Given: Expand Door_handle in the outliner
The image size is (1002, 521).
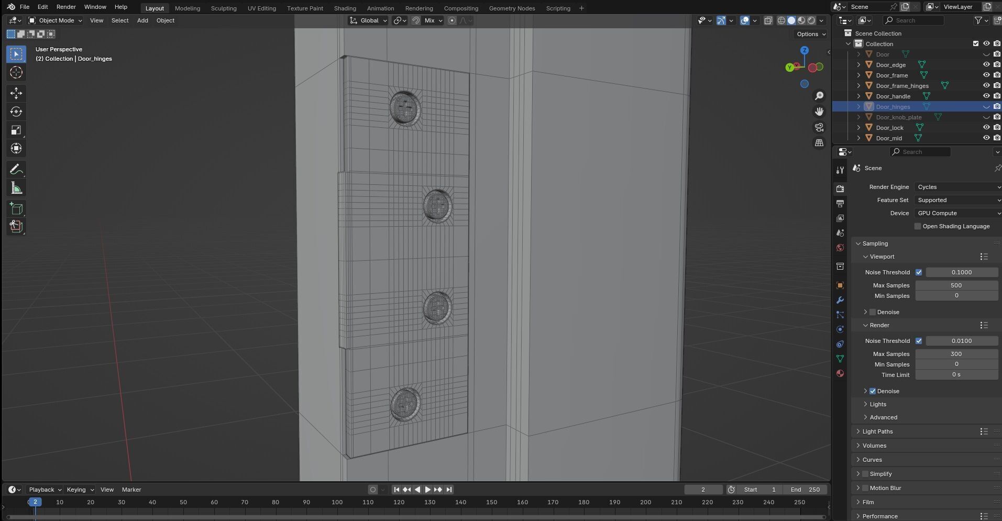Looking at the screenshot, I should [x=858, y=96].
